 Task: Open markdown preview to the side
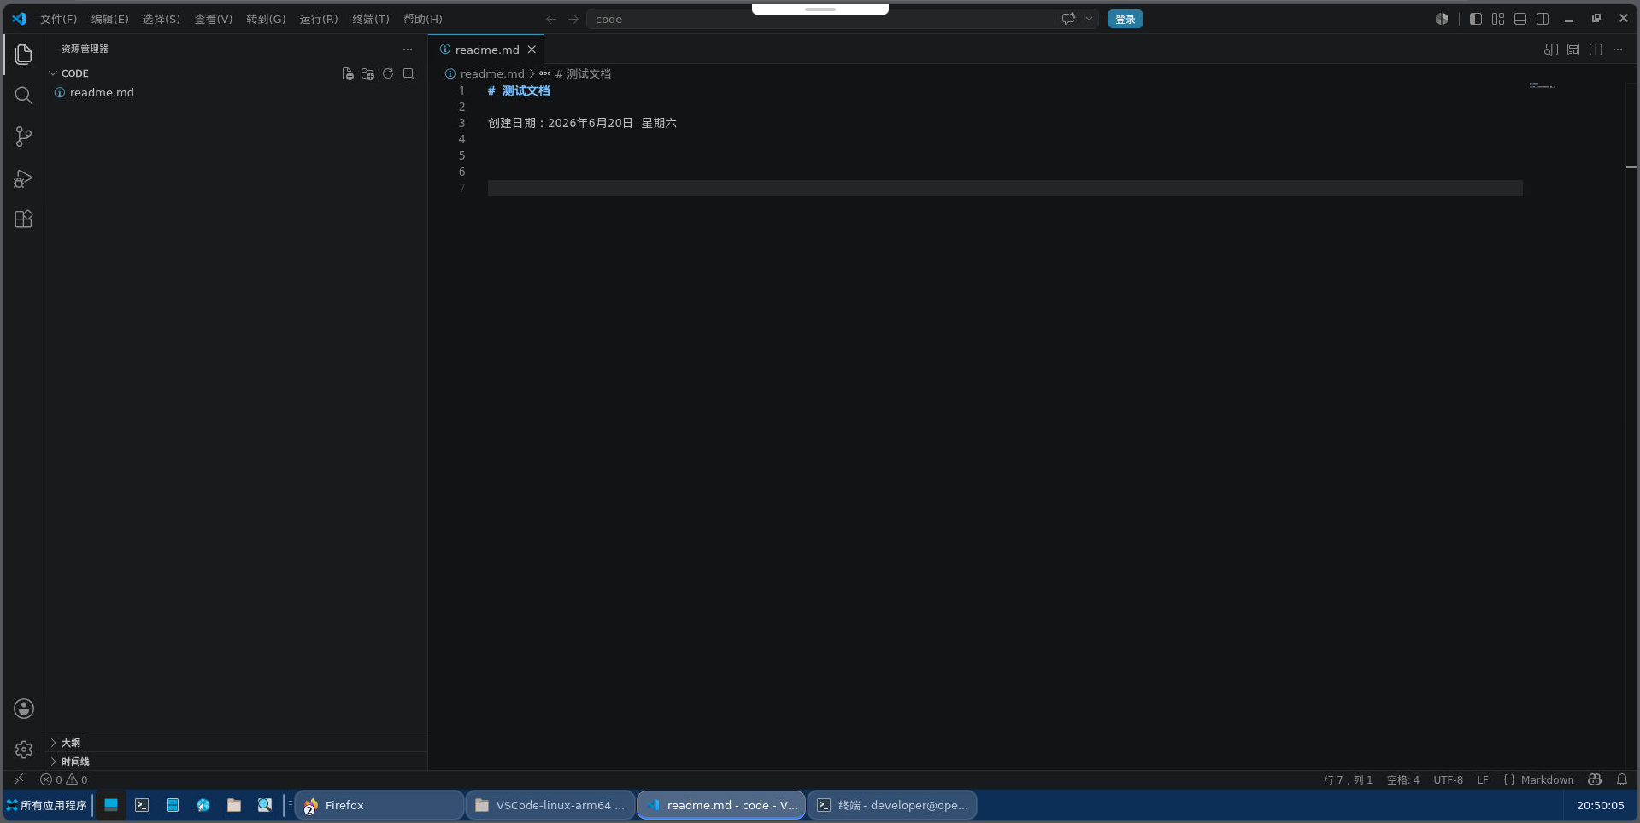click(1551, 50)
